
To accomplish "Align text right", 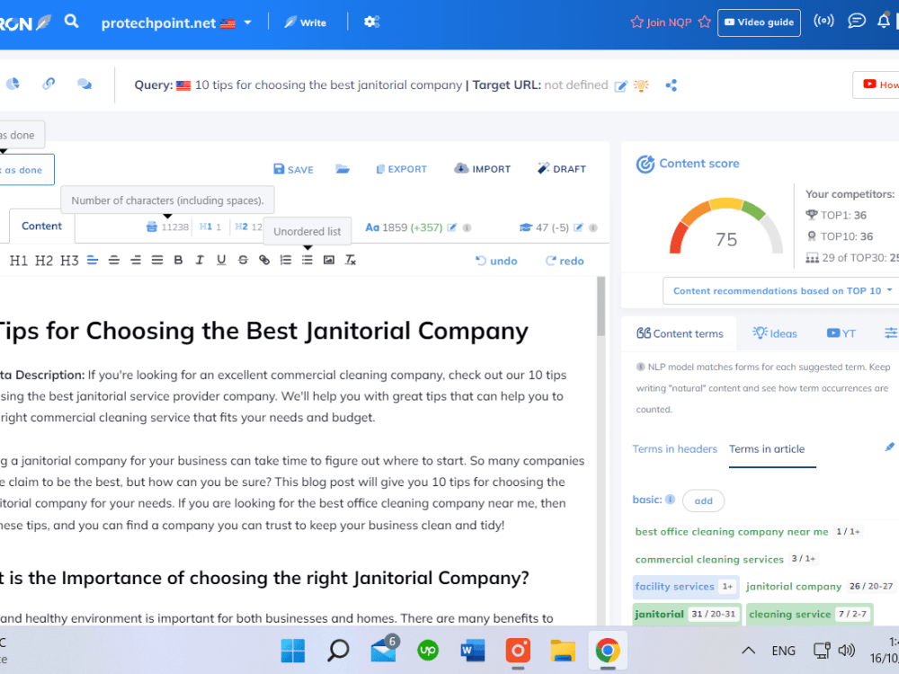I will tap(136, 261).
